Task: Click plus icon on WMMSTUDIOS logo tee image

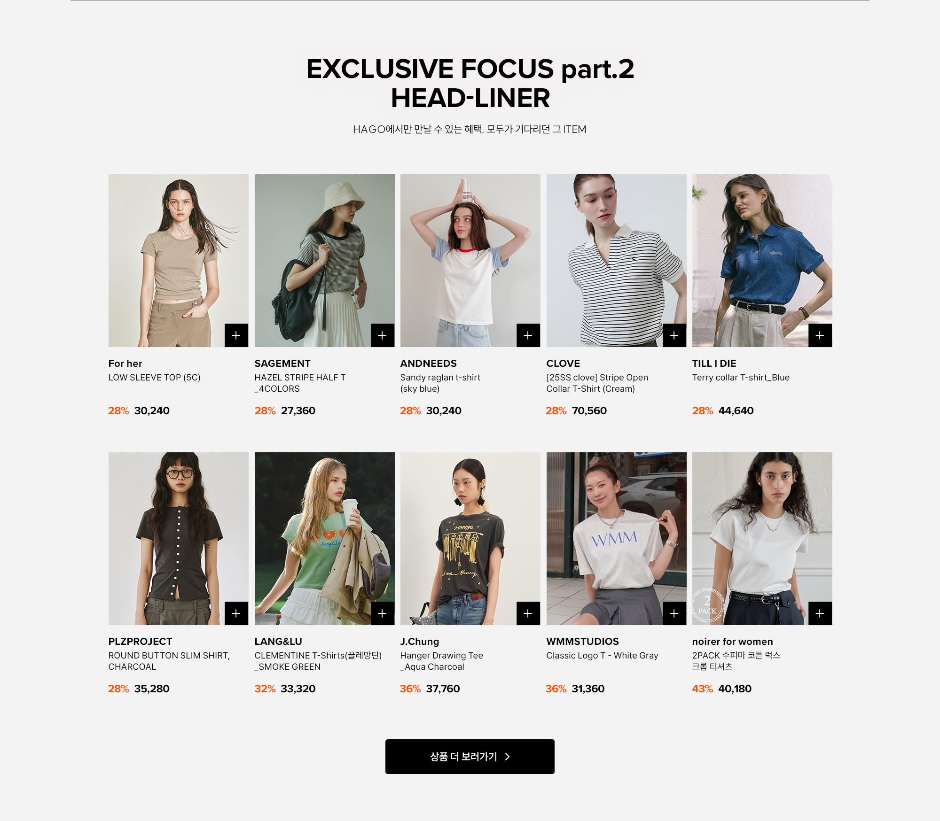Action: point(674,613)
